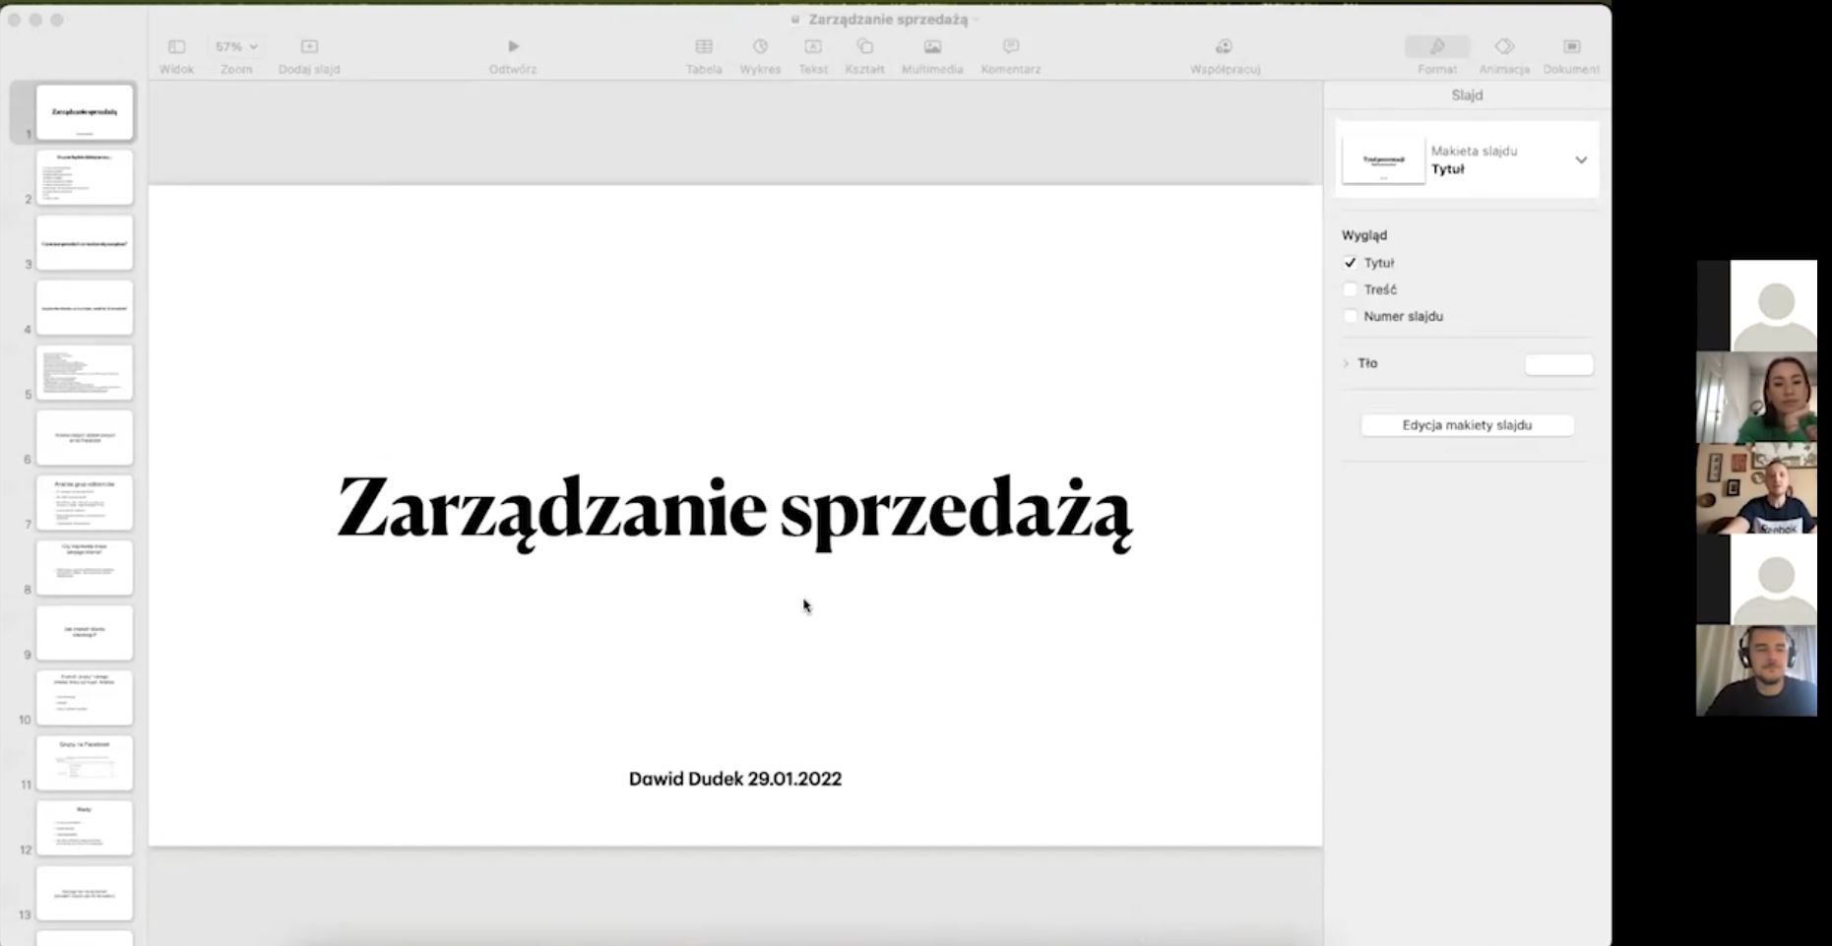Open the Makieta slajdu layout dropdown

pyautogui.click(x=1580, y=160)
